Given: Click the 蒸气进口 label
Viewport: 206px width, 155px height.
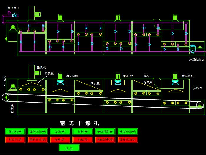Looking at the screenshot, I should 13,8.
